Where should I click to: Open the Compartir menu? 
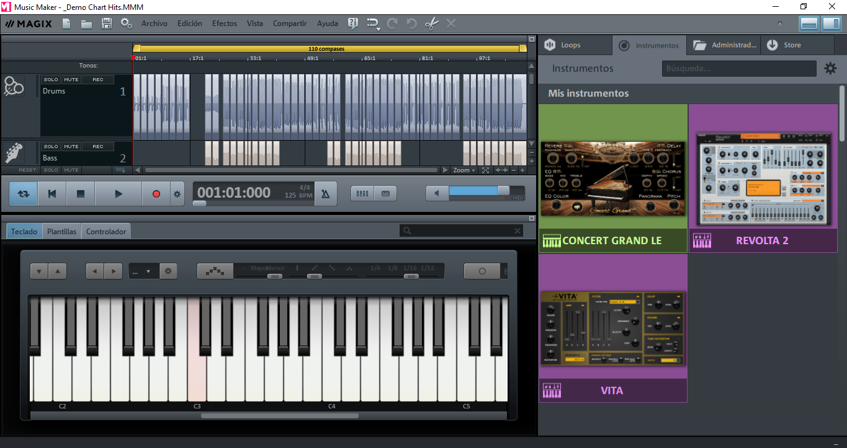click(290, 24)
